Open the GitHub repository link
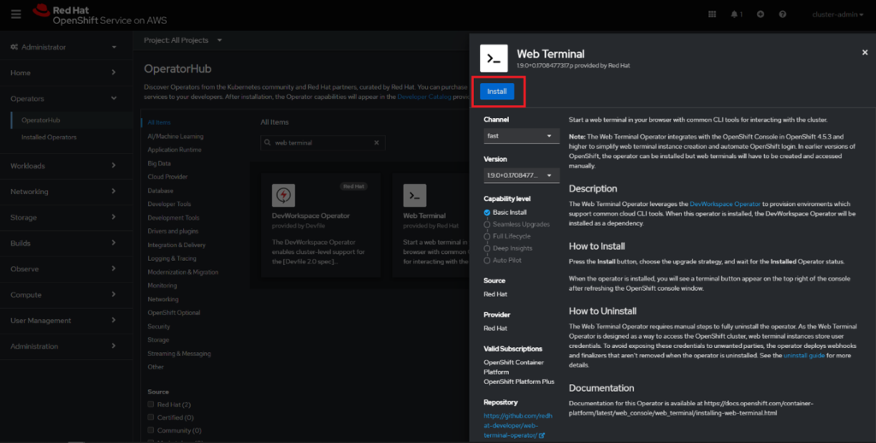This screenshot has width=876, height=443. 518,425
